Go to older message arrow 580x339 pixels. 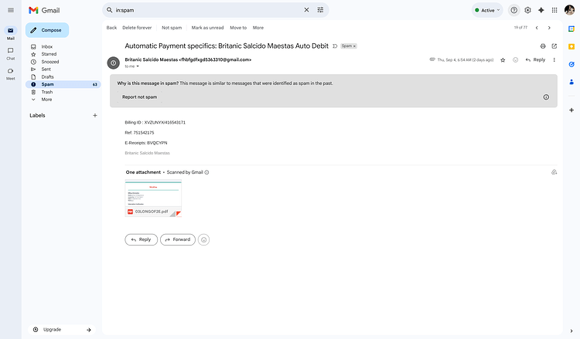point(549,28)
